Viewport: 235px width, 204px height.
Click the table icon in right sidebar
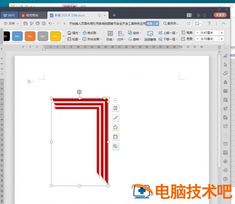point(226,91)
